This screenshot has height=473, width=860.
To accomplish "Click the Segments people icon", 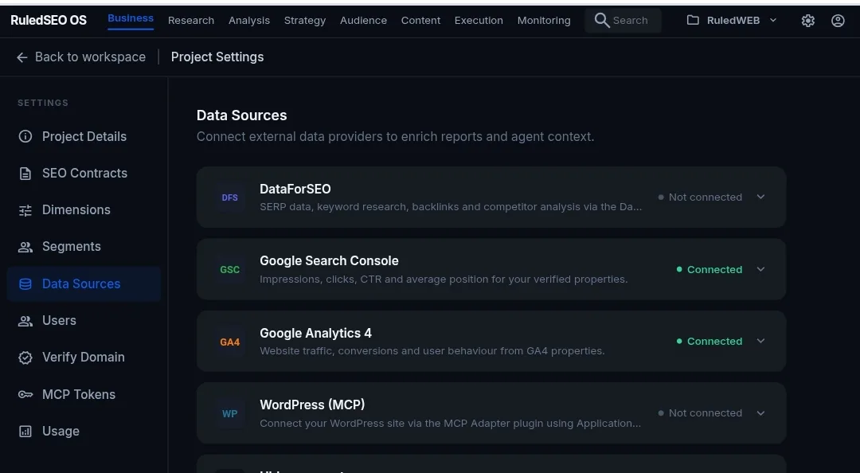I will click(25, 247).
